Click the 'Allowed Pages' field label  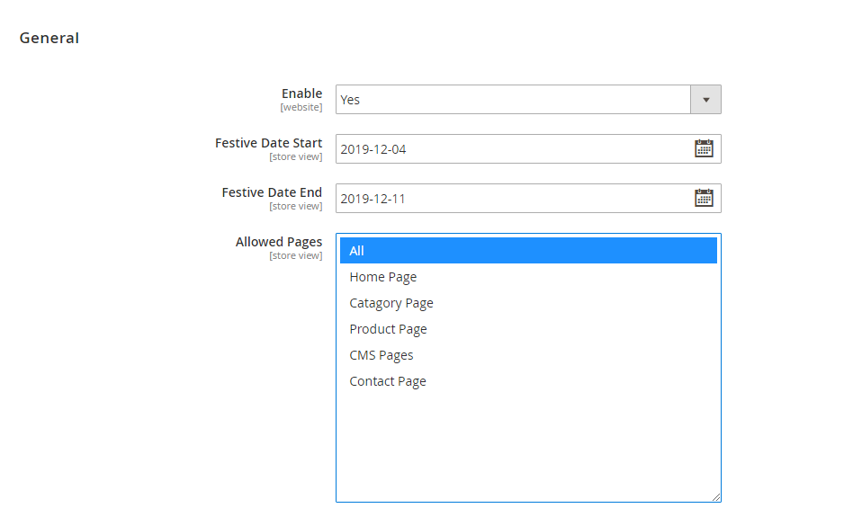(x=279, y=242)
